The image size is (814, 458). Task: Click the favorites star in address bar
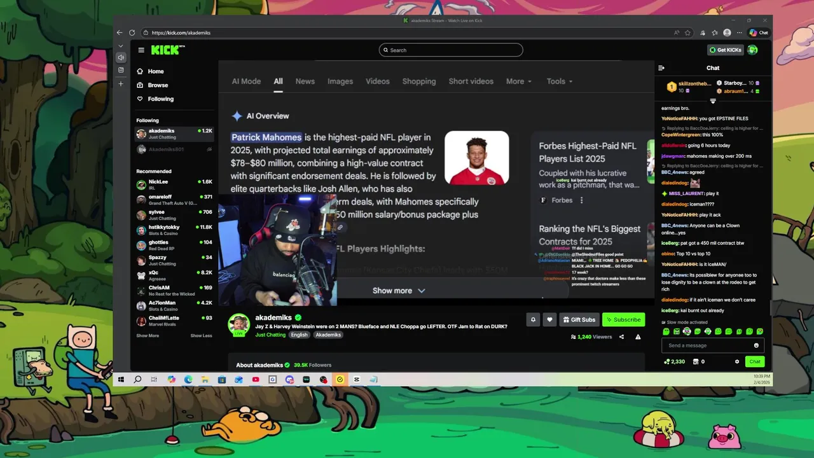pyautogui.click(x=687, y=32)
